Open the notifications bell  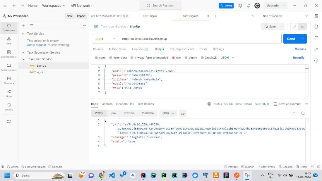(x=249, y=6)
